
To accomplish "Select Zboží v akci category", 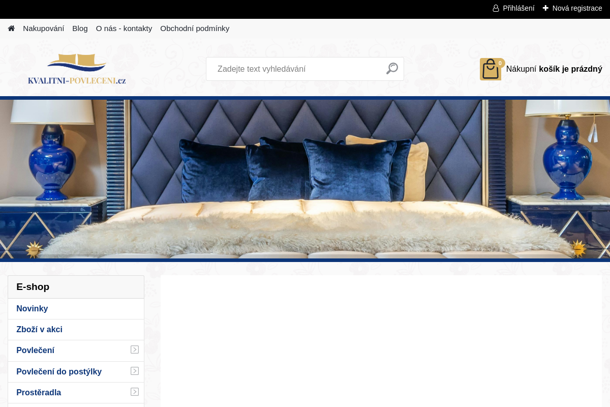I will 39,329.
